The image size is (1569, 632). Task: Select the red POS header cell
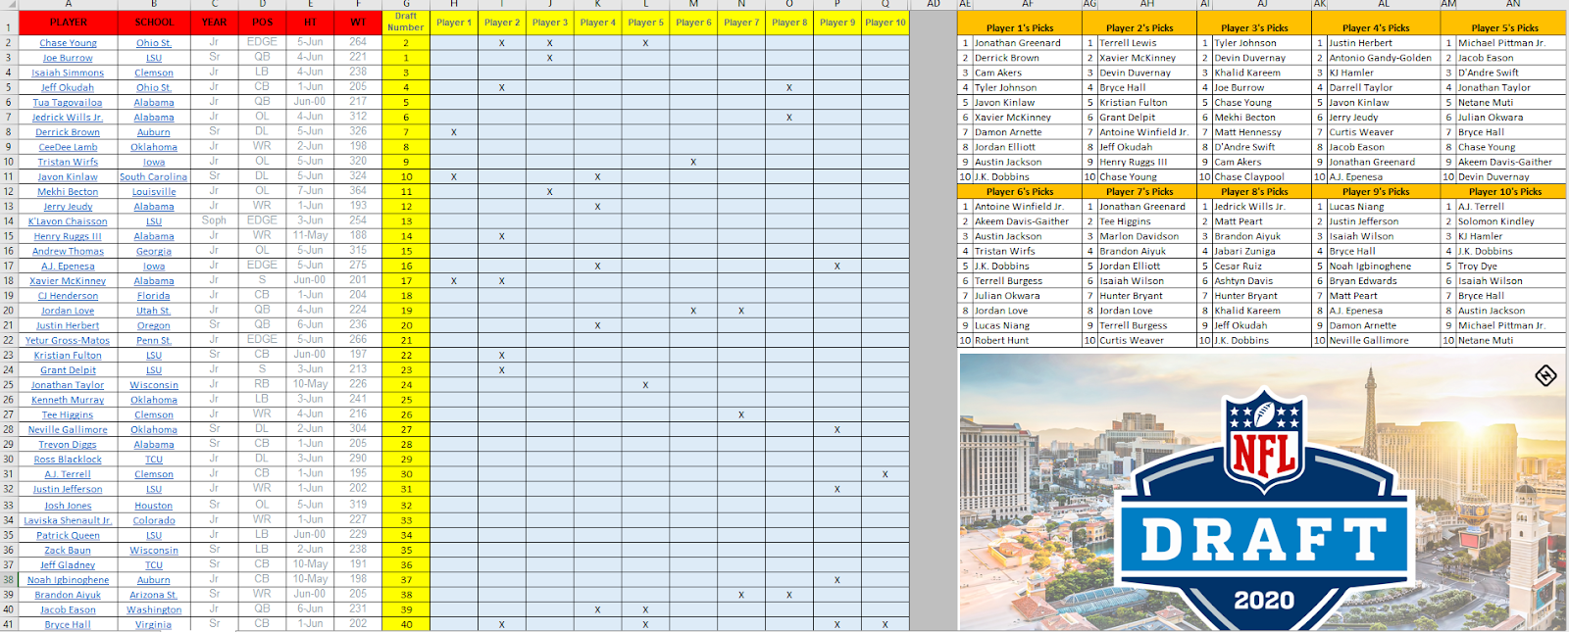(x=262, y=22)
